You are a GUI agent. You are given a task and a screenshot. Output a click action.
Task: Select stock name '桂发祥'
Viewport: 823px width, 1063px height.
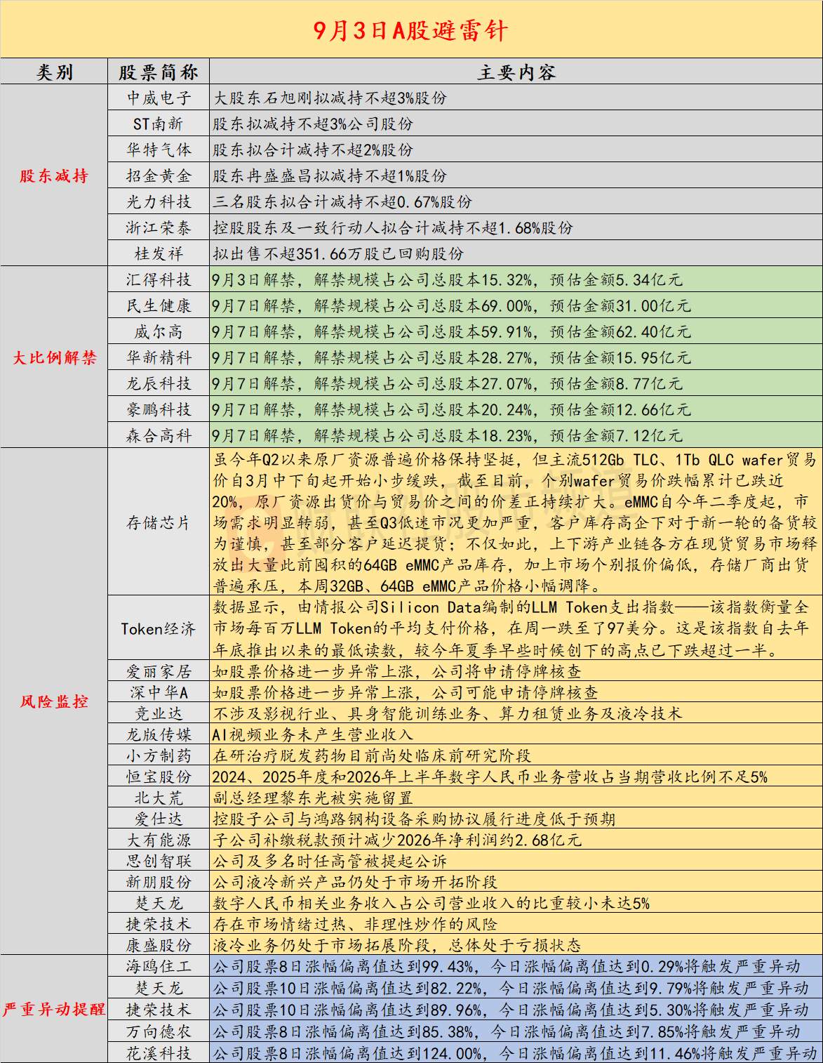pos(159,254)
